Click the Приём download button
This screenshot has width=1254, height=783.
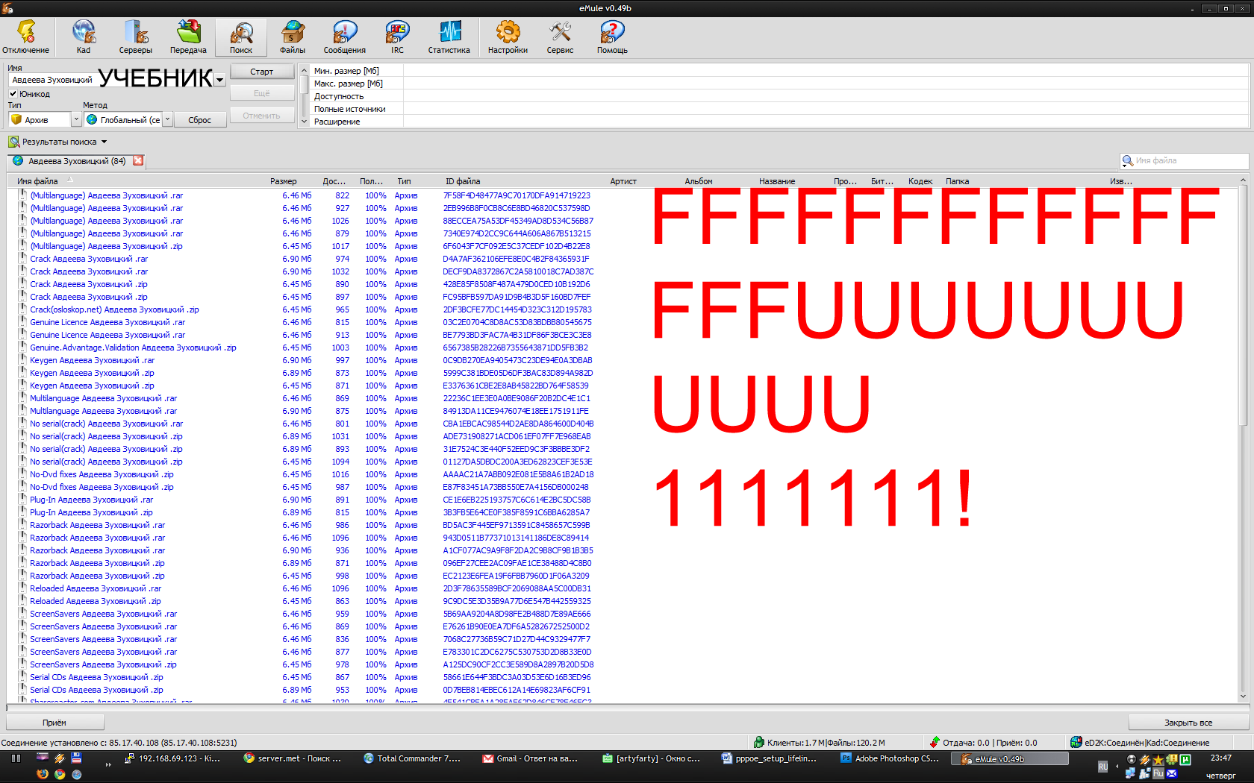point(54,722)
